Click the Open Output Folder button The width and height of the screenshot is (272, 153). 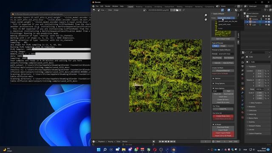coord(223,39)
